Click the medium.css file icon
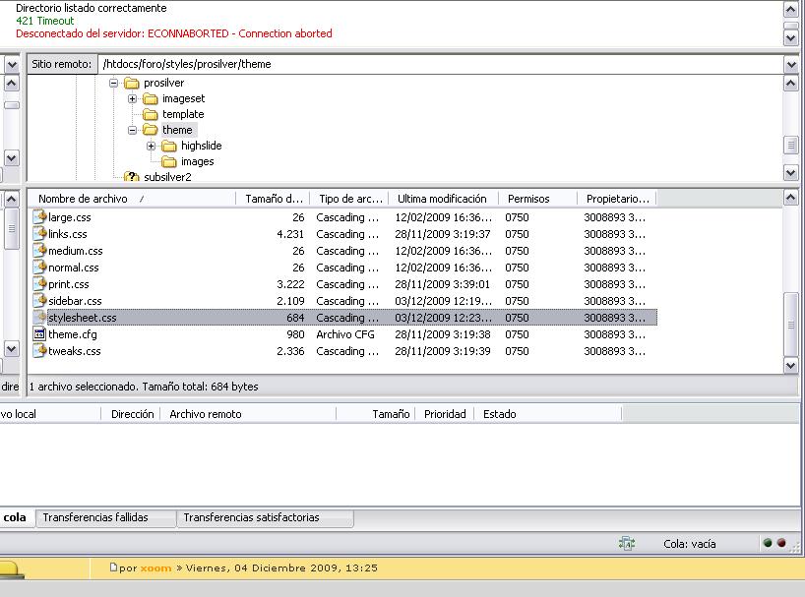The width and height of the screenshot is (805, 597). tap(39, 251)
